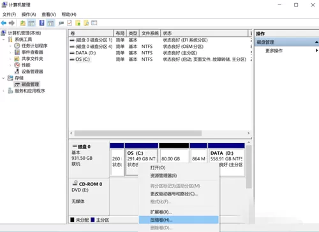Open the 帮助(H) menu
Screen dimensions: 319x232
tap(69, 14)
